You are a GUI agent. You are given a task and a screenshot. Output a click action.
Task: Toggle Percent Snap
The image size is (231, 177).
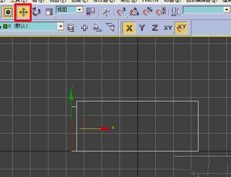click(x=147, y=11)
